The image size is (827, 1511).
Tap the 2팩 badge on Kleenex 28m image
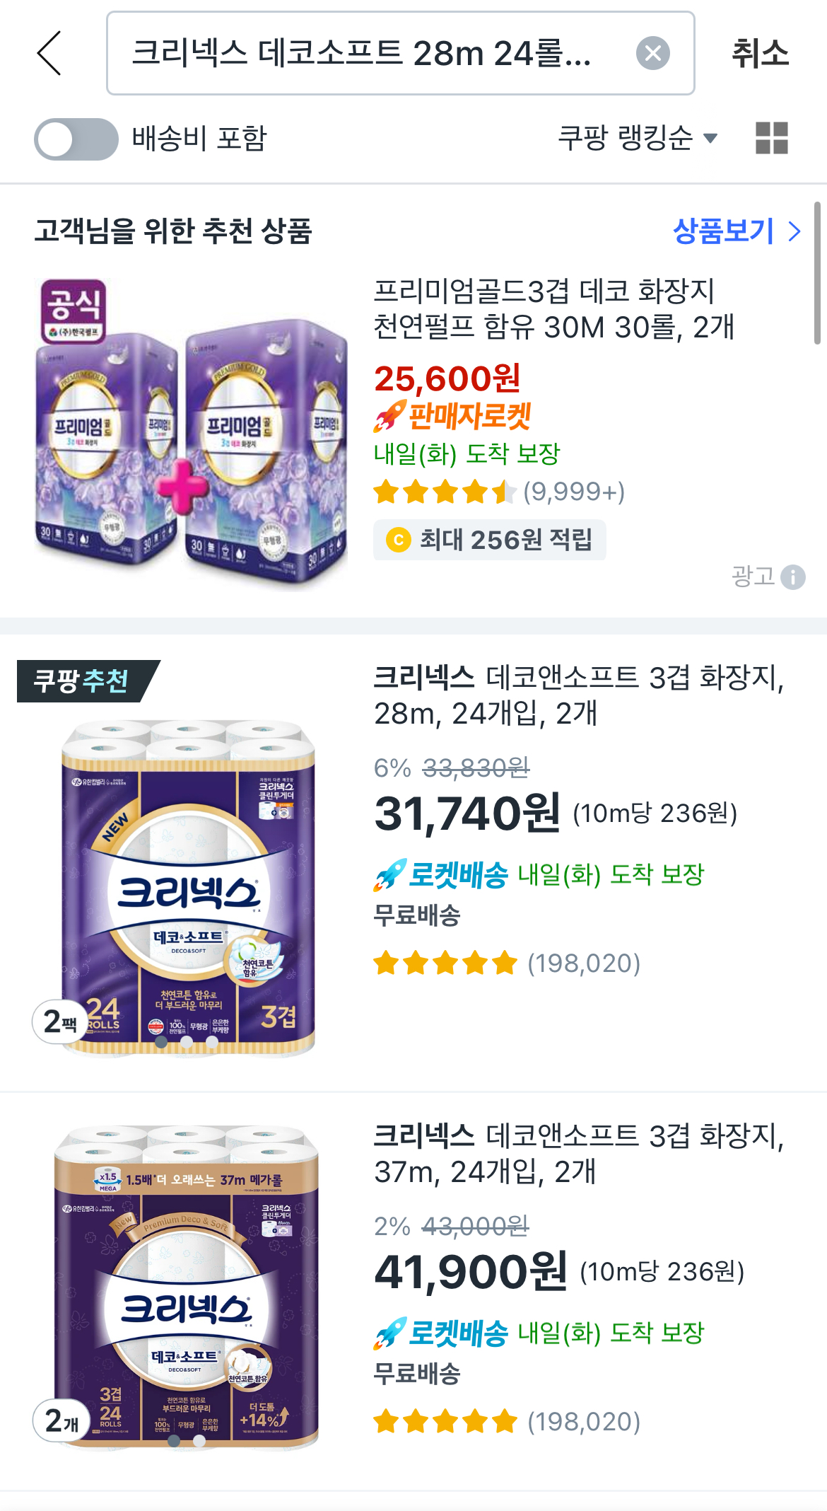pos(60,1021)
